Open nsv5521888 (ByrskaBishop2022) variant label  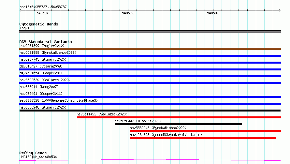[x=48, y=52]
